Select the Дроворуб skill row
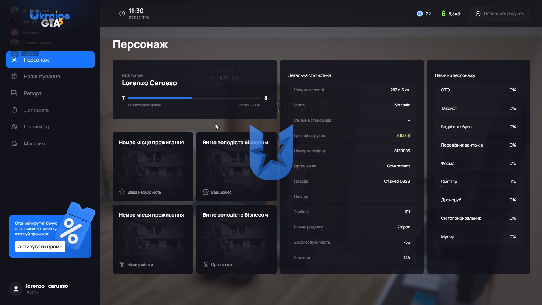The width and height of the screenshot is (542, 305). (x=478, y=200)
